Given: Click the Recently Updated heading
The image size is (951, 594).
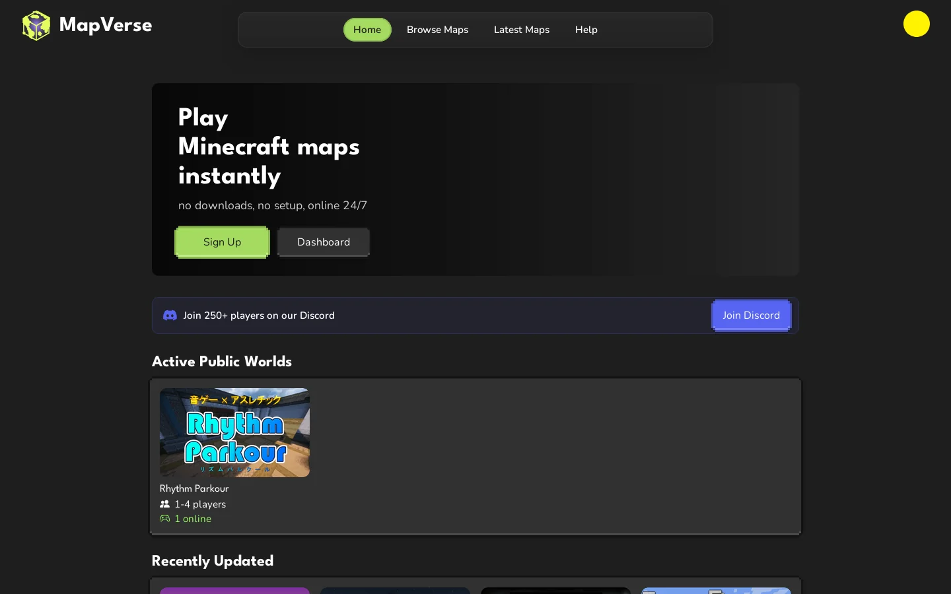Looking at the screenshot, I should coord(213,561).
